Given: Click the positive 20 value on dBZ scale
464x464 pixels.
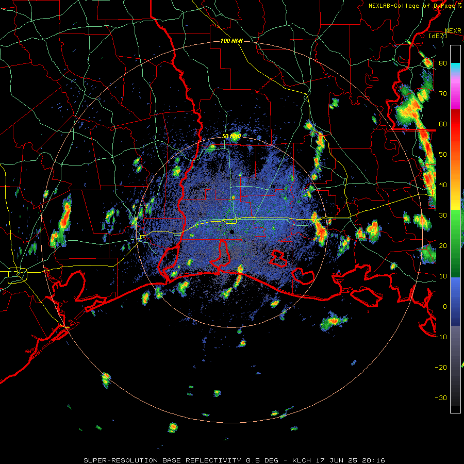Looking at the screenshot, I should point(443,245).
